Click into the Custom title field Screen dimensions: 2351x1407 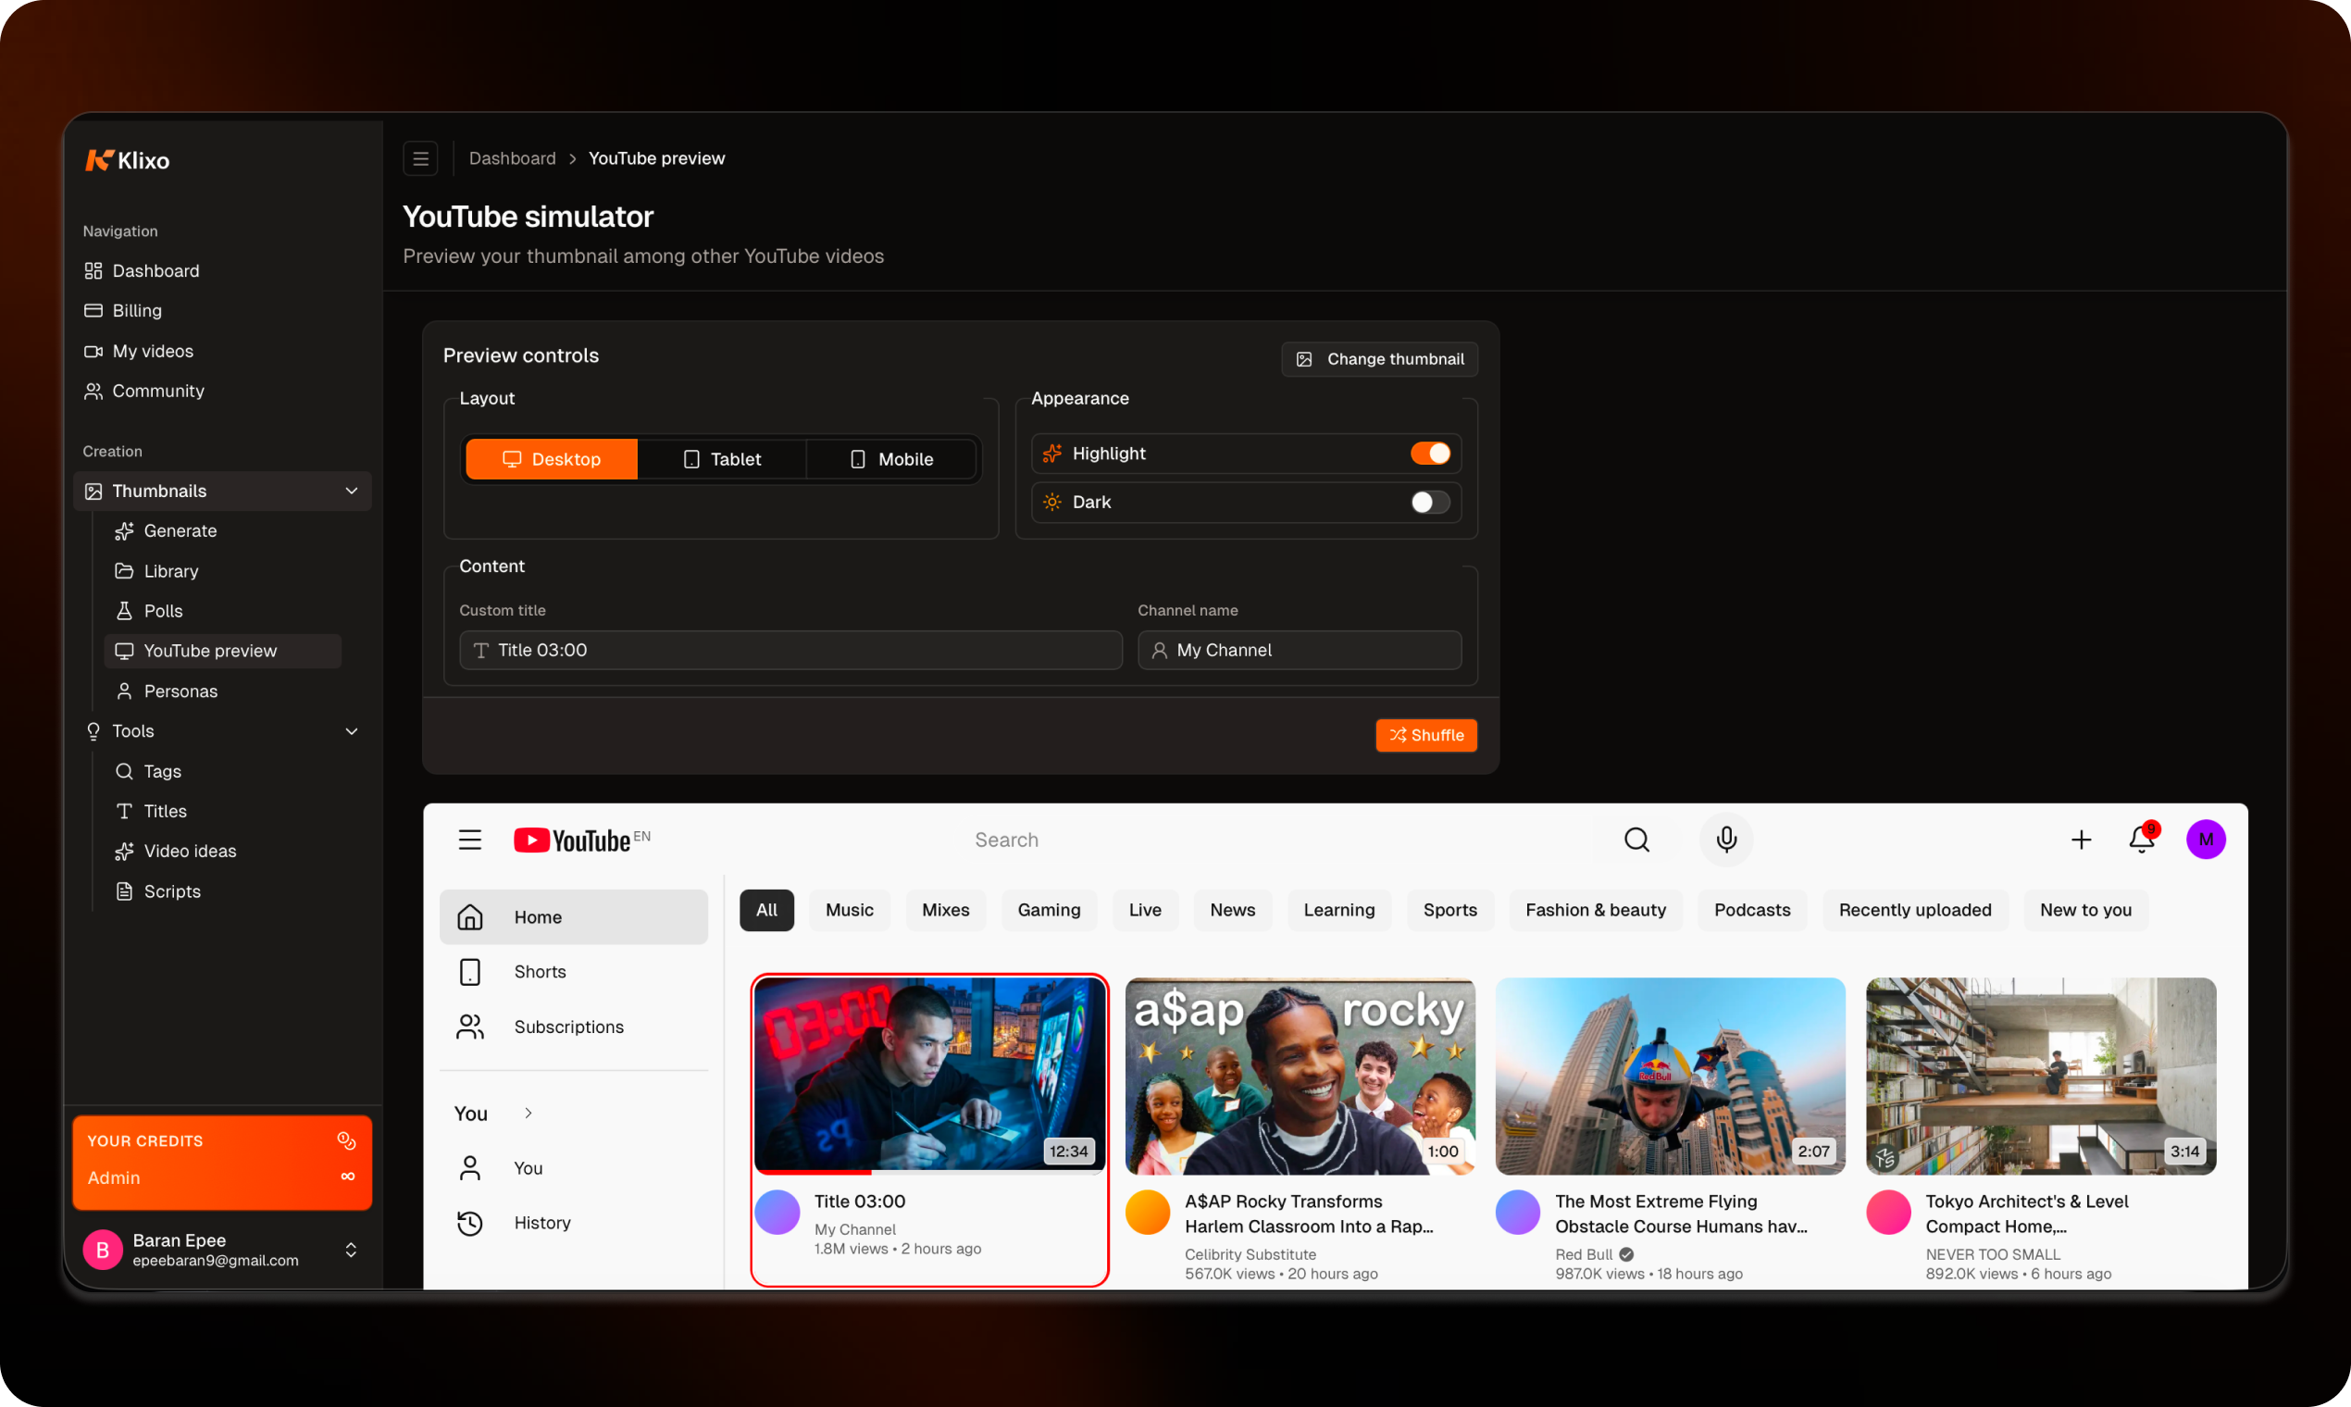coord(790,650)
